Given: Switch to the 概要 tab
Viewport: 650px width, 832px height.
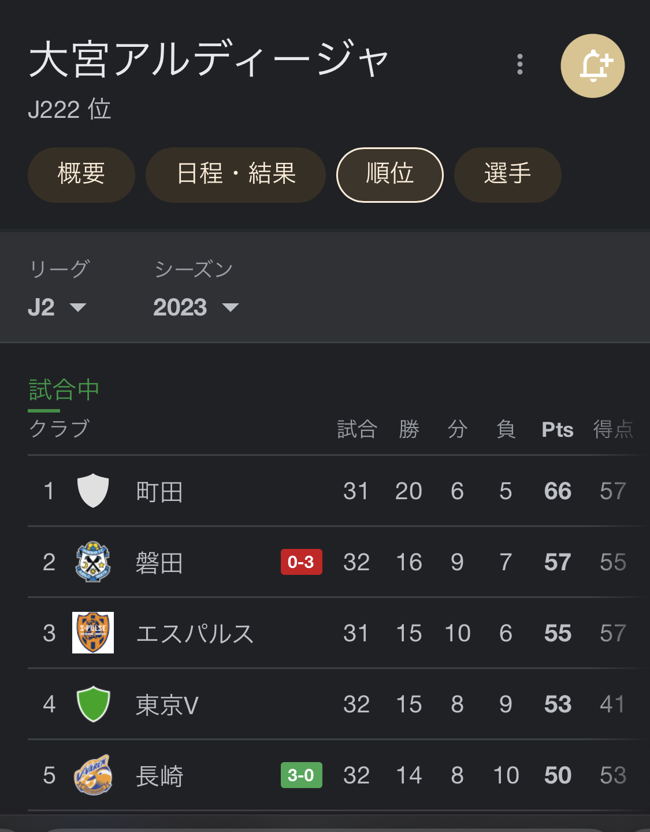Looking at the screenshot, I should 81,174.
